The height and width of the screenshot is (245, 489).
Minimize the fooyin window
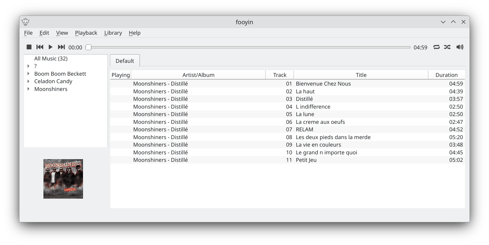[x=443, y=22]
